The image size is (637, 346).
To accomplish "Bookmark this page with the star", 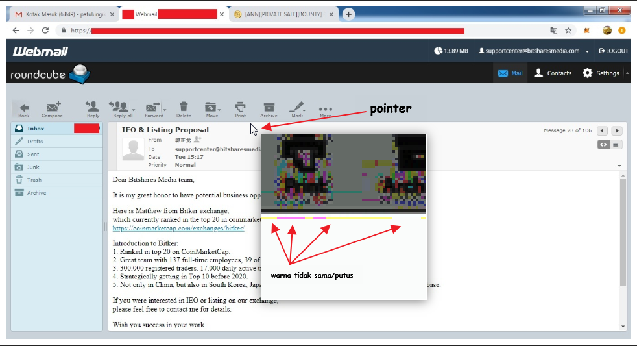I will [x=568, y=31].
